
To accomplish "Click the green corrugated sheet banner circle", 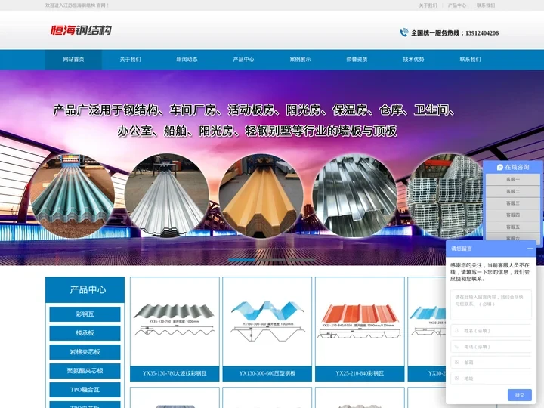I will [x=73, y=196].
